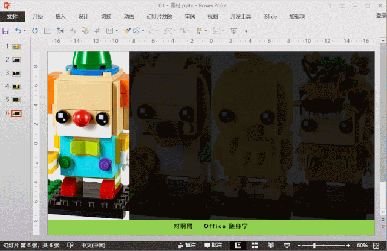This screenshot has width=387, height=251.
Task: Click the star animation icon
Action: pos(73,31)
